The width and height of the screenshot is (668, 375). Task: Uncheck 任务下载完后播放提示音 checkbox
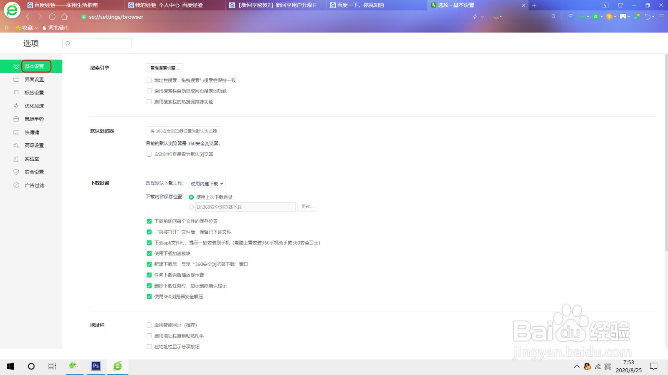point(149,275)
